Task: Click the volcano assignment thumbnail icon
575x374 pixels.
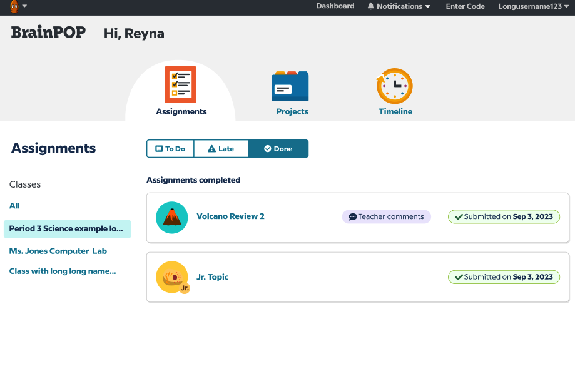Action: (x=172, y=218)
